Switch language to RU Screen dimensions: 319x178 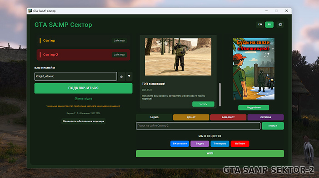coord(269,24)
